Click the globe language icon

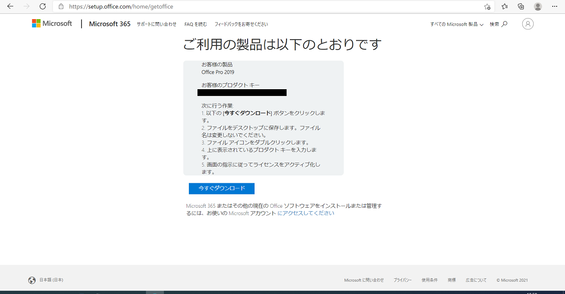32,280
